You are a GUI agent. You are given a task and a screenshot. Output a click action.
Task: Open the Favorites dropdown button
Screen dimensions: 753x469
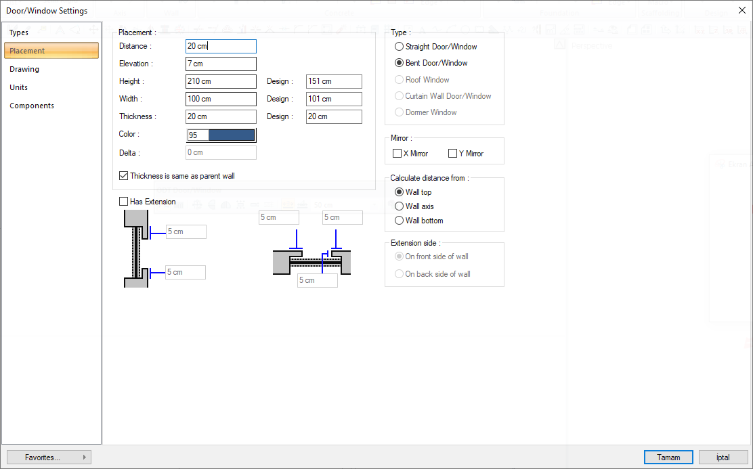[x=49, y=457]
